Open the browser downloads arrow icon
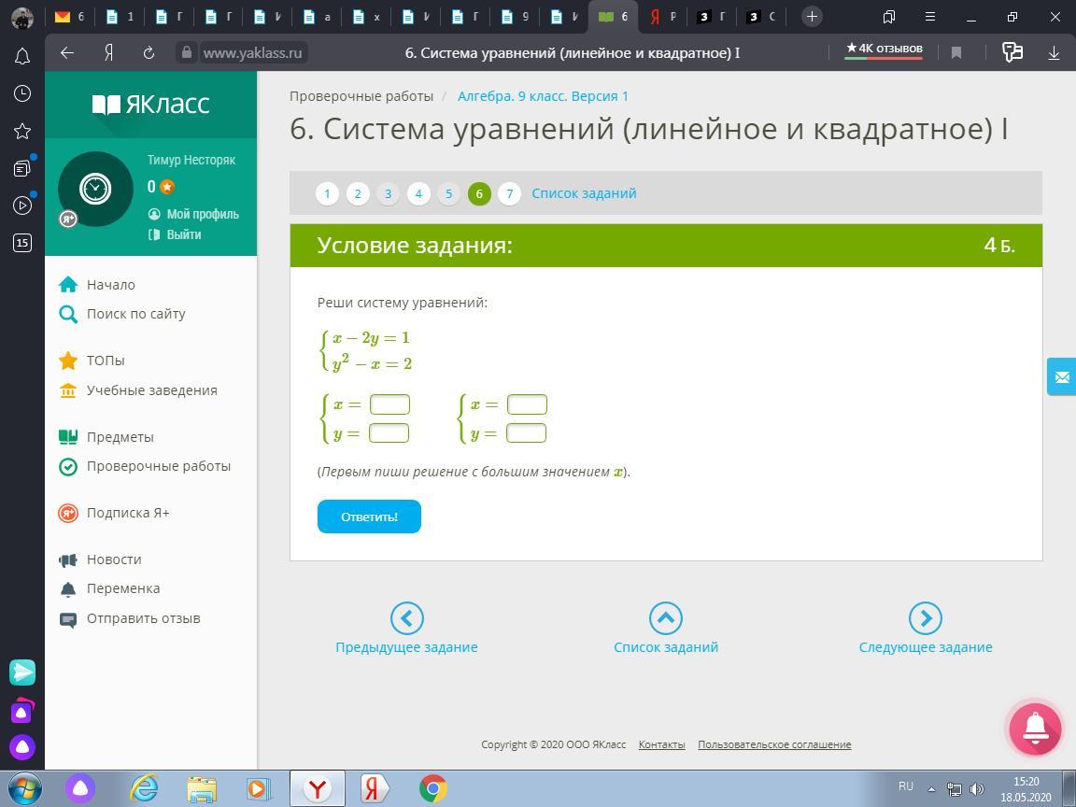Screen dimensions: 1076x807 pos(1054,53)
